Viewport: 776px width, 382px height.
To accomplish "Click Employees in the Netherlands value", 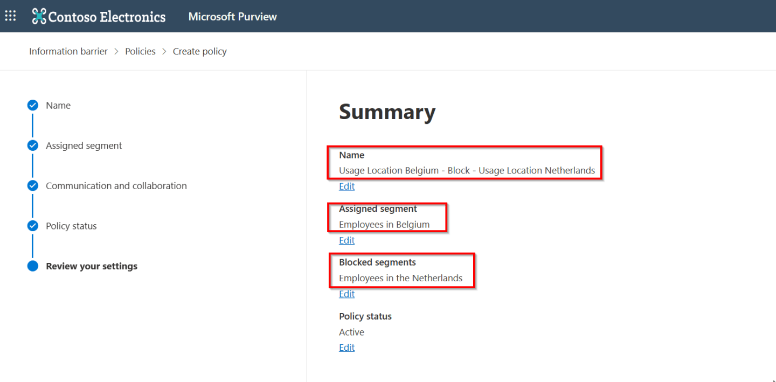I will coord(400,278).
